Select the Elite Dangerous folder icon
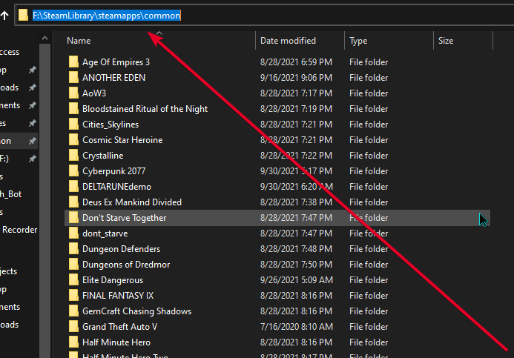514x358 pixels. pyautogui.click(x=73, y=280)
